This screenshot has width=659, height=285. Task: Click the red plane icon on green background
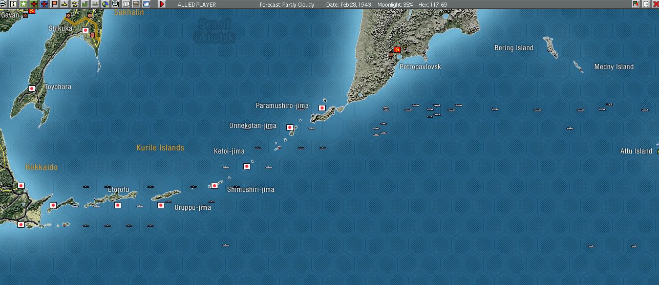tap(34, 4)
